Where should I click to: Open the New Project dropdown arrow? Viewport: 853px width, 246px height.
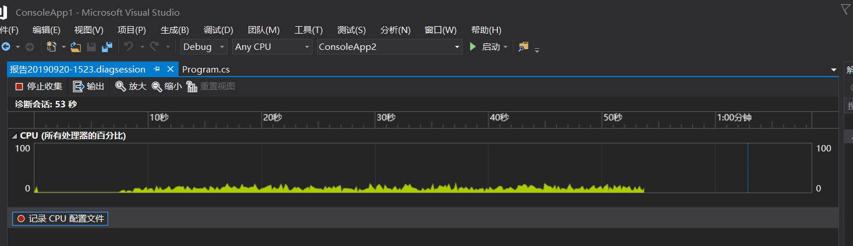point(63,46)
